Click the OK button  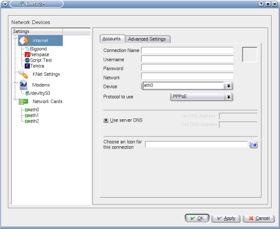(197, 218)
